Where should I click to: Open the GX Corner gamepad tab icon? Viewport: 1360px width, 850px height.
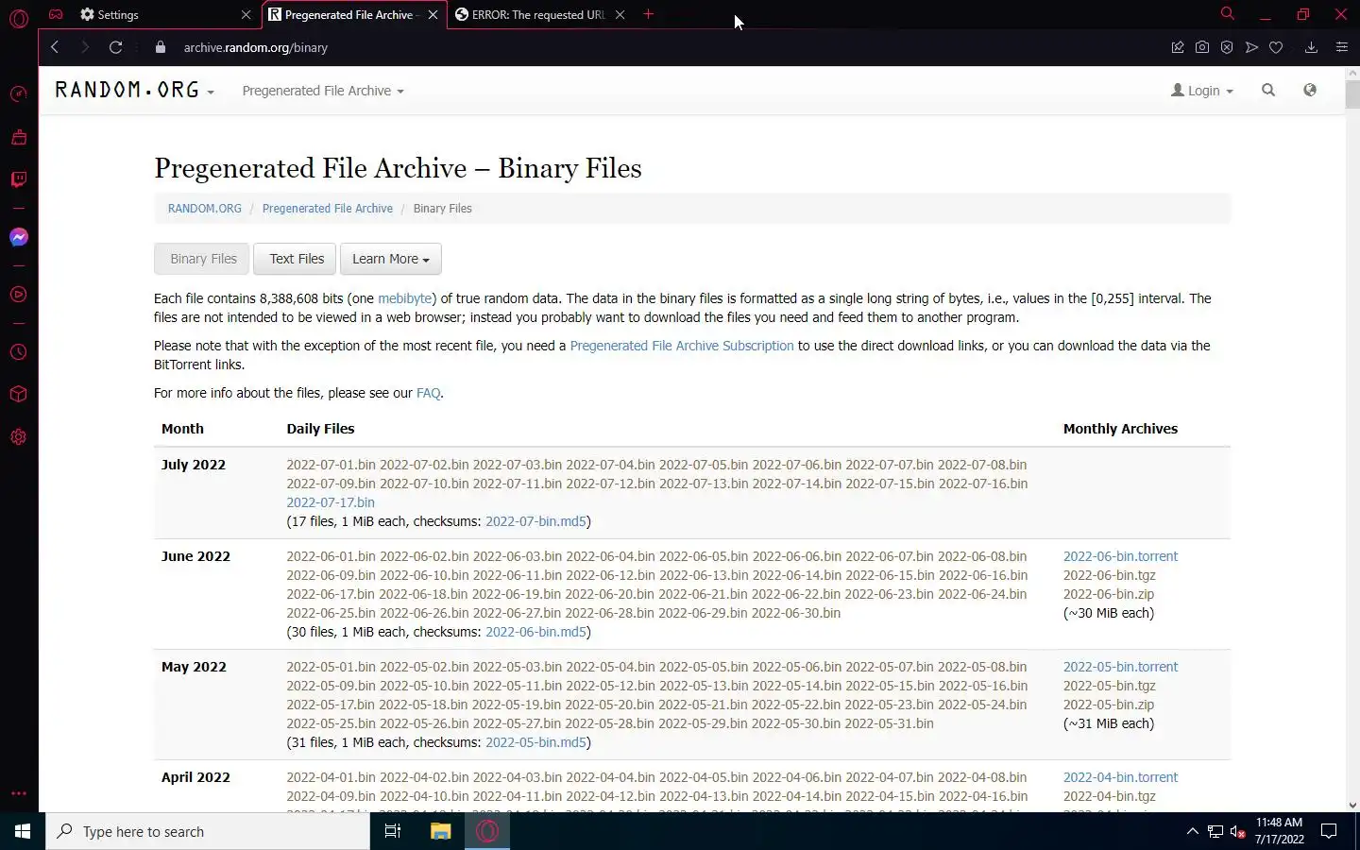pyautogui.click(x=56, y=14)
